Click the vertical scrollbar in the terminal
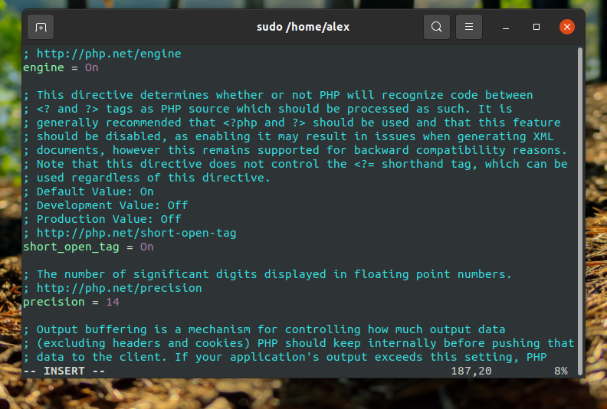The height and width of the screenshot is (409, 607). tap(580, 211)
